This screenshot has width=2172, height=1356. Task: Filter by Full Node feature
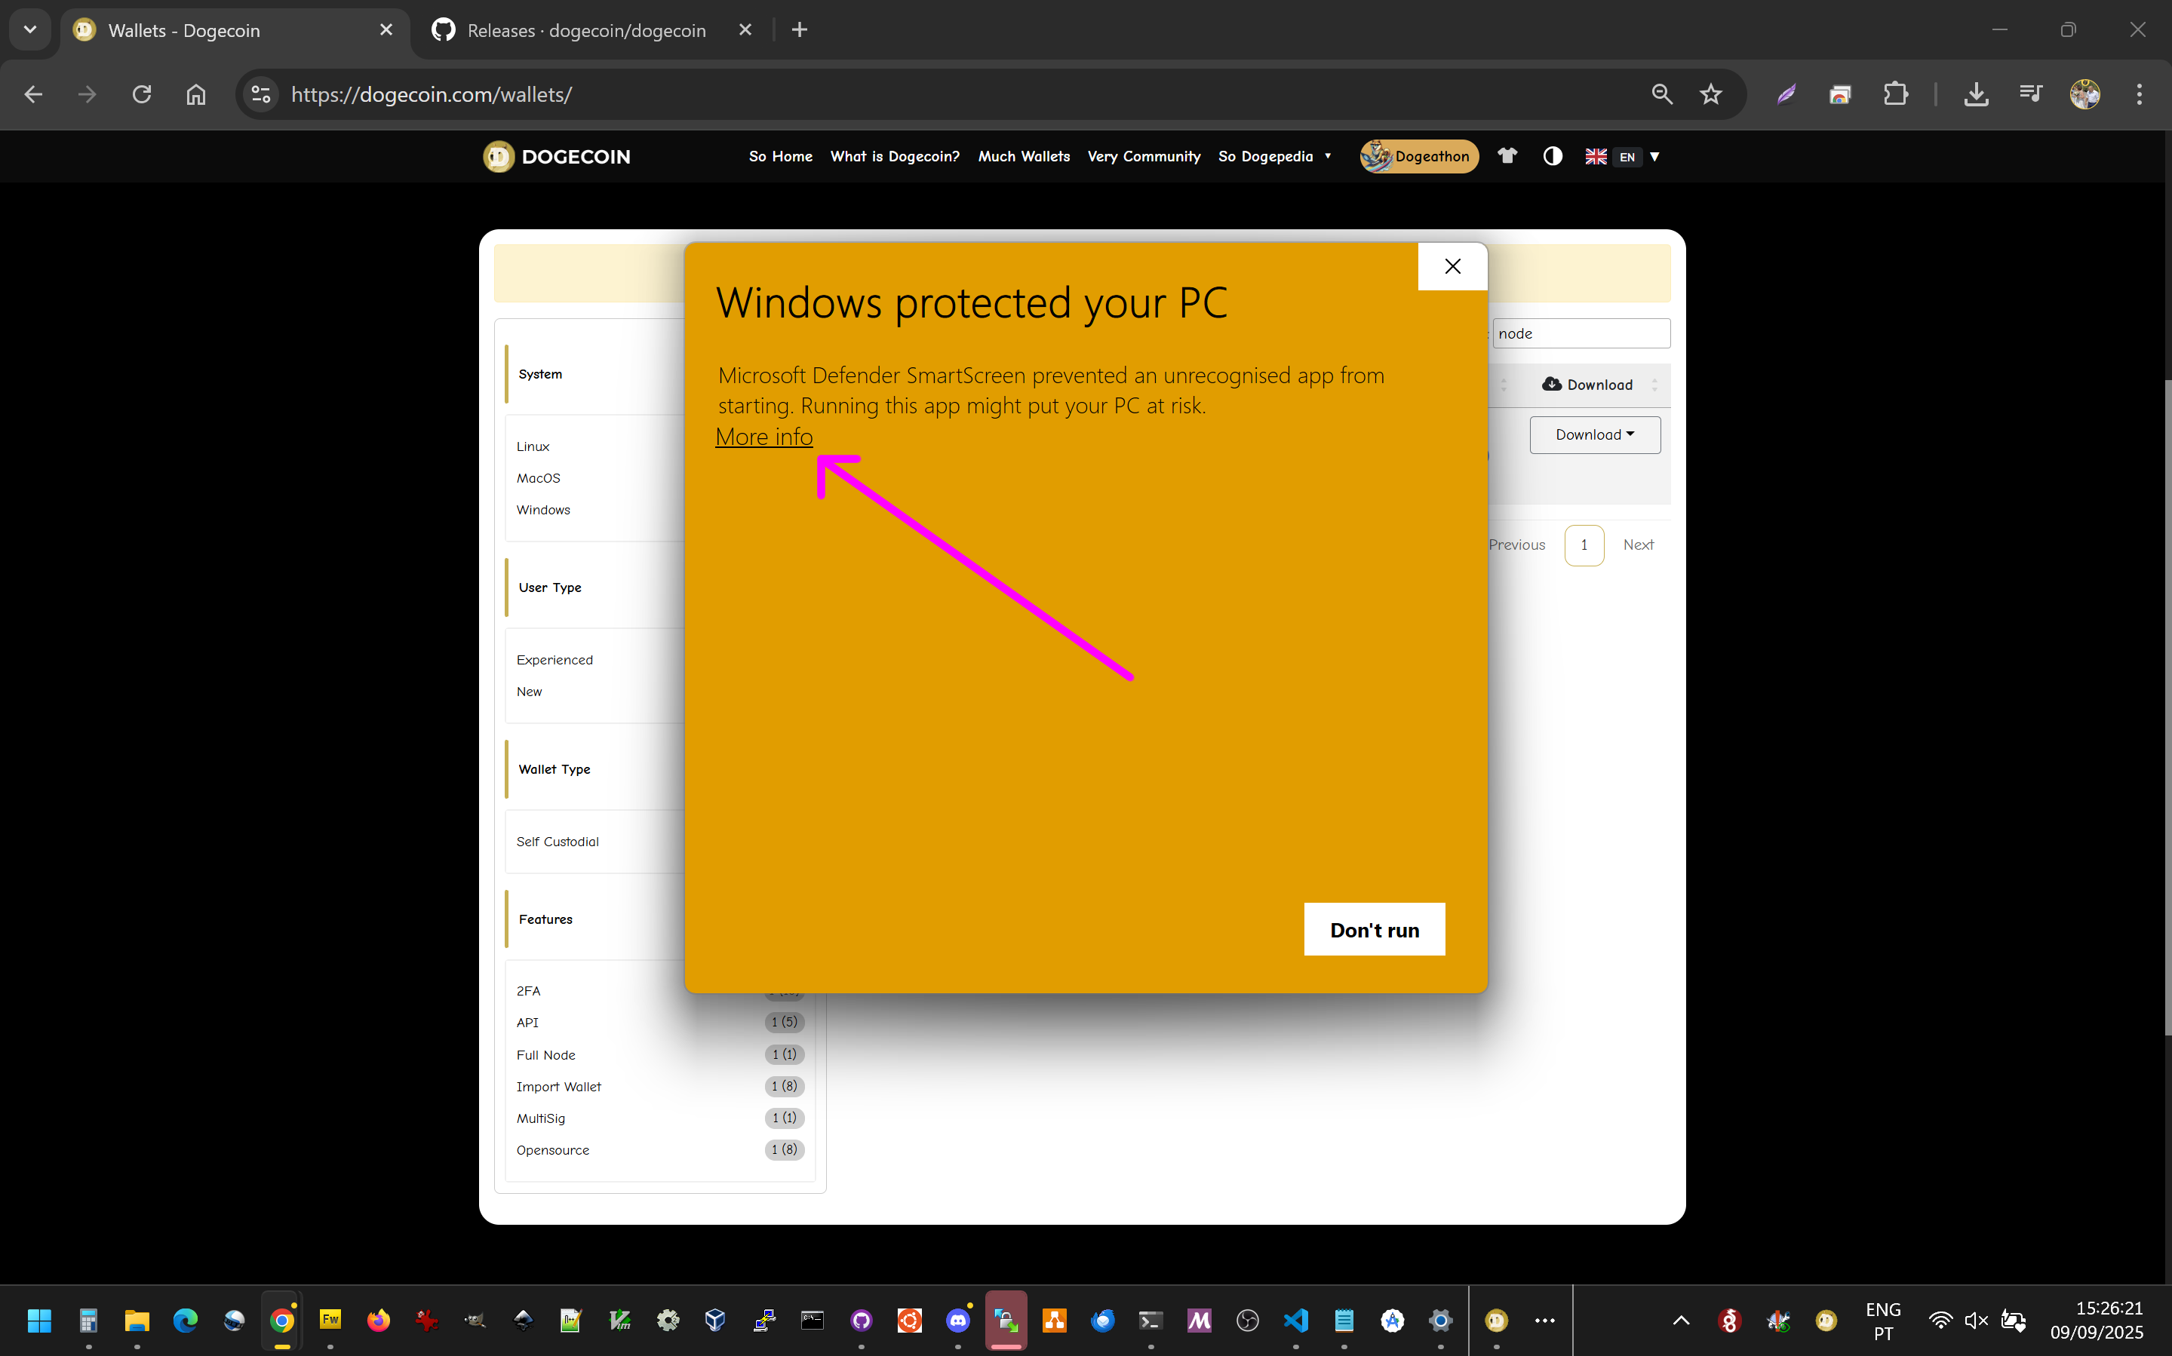coord(545,1054)
